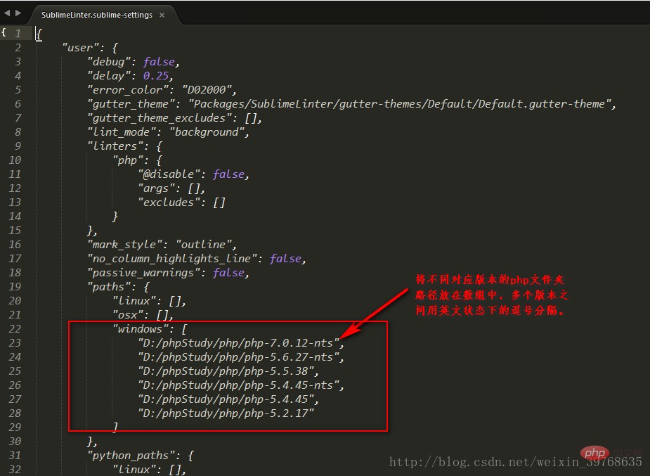Click the php-5.5.38 path string
The image size is (650, 476).
tap(226, 371)
